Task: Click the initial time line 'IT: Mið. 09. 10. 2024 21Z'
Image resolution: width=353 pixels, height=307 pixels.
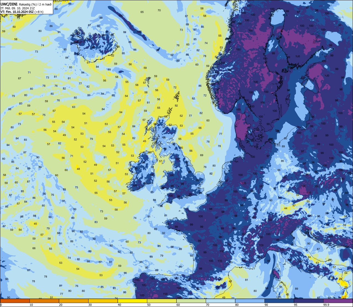Action: [x=18, y=8]
